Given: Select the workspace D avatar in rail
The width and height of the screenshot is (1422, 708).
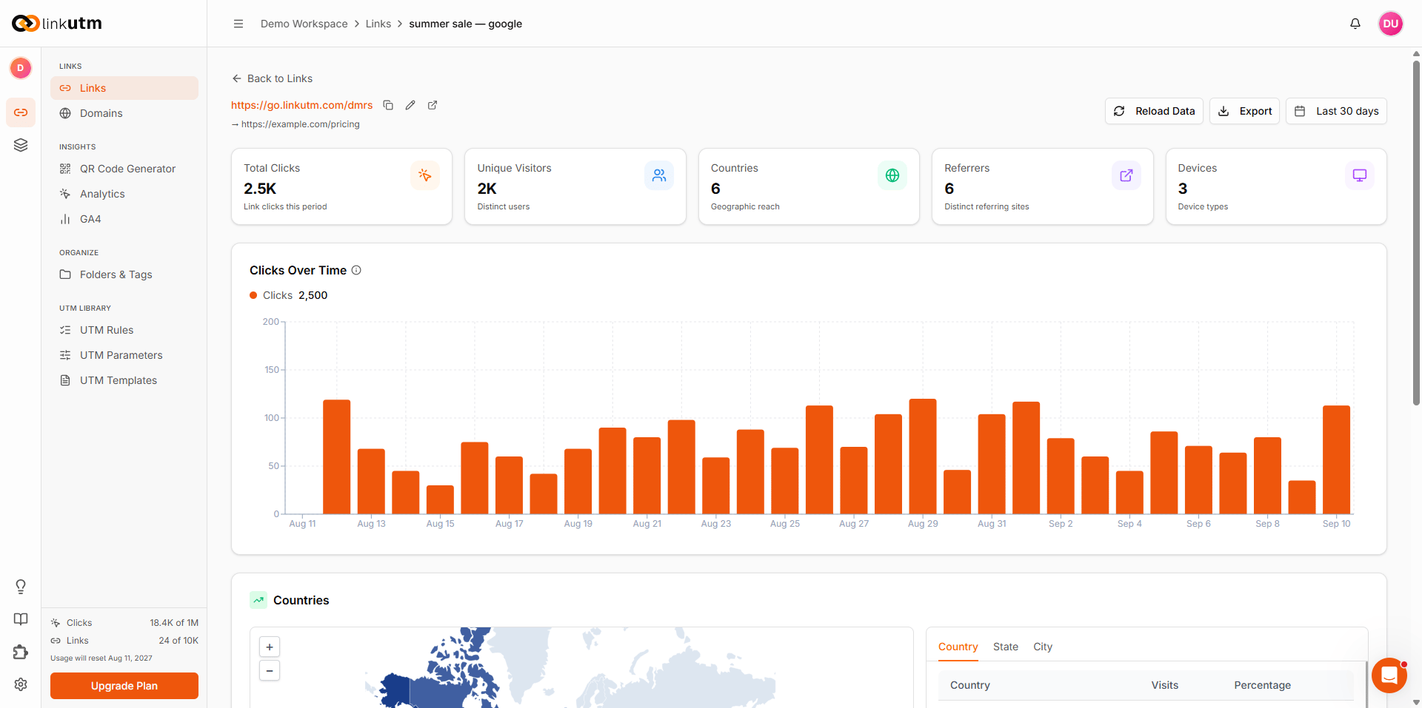Looking at the screenshot, I should click(21, 68).
